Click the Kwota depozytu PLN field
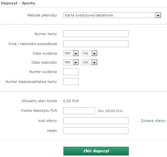Viewport: 167px width, 157px height. pos(79,111)
